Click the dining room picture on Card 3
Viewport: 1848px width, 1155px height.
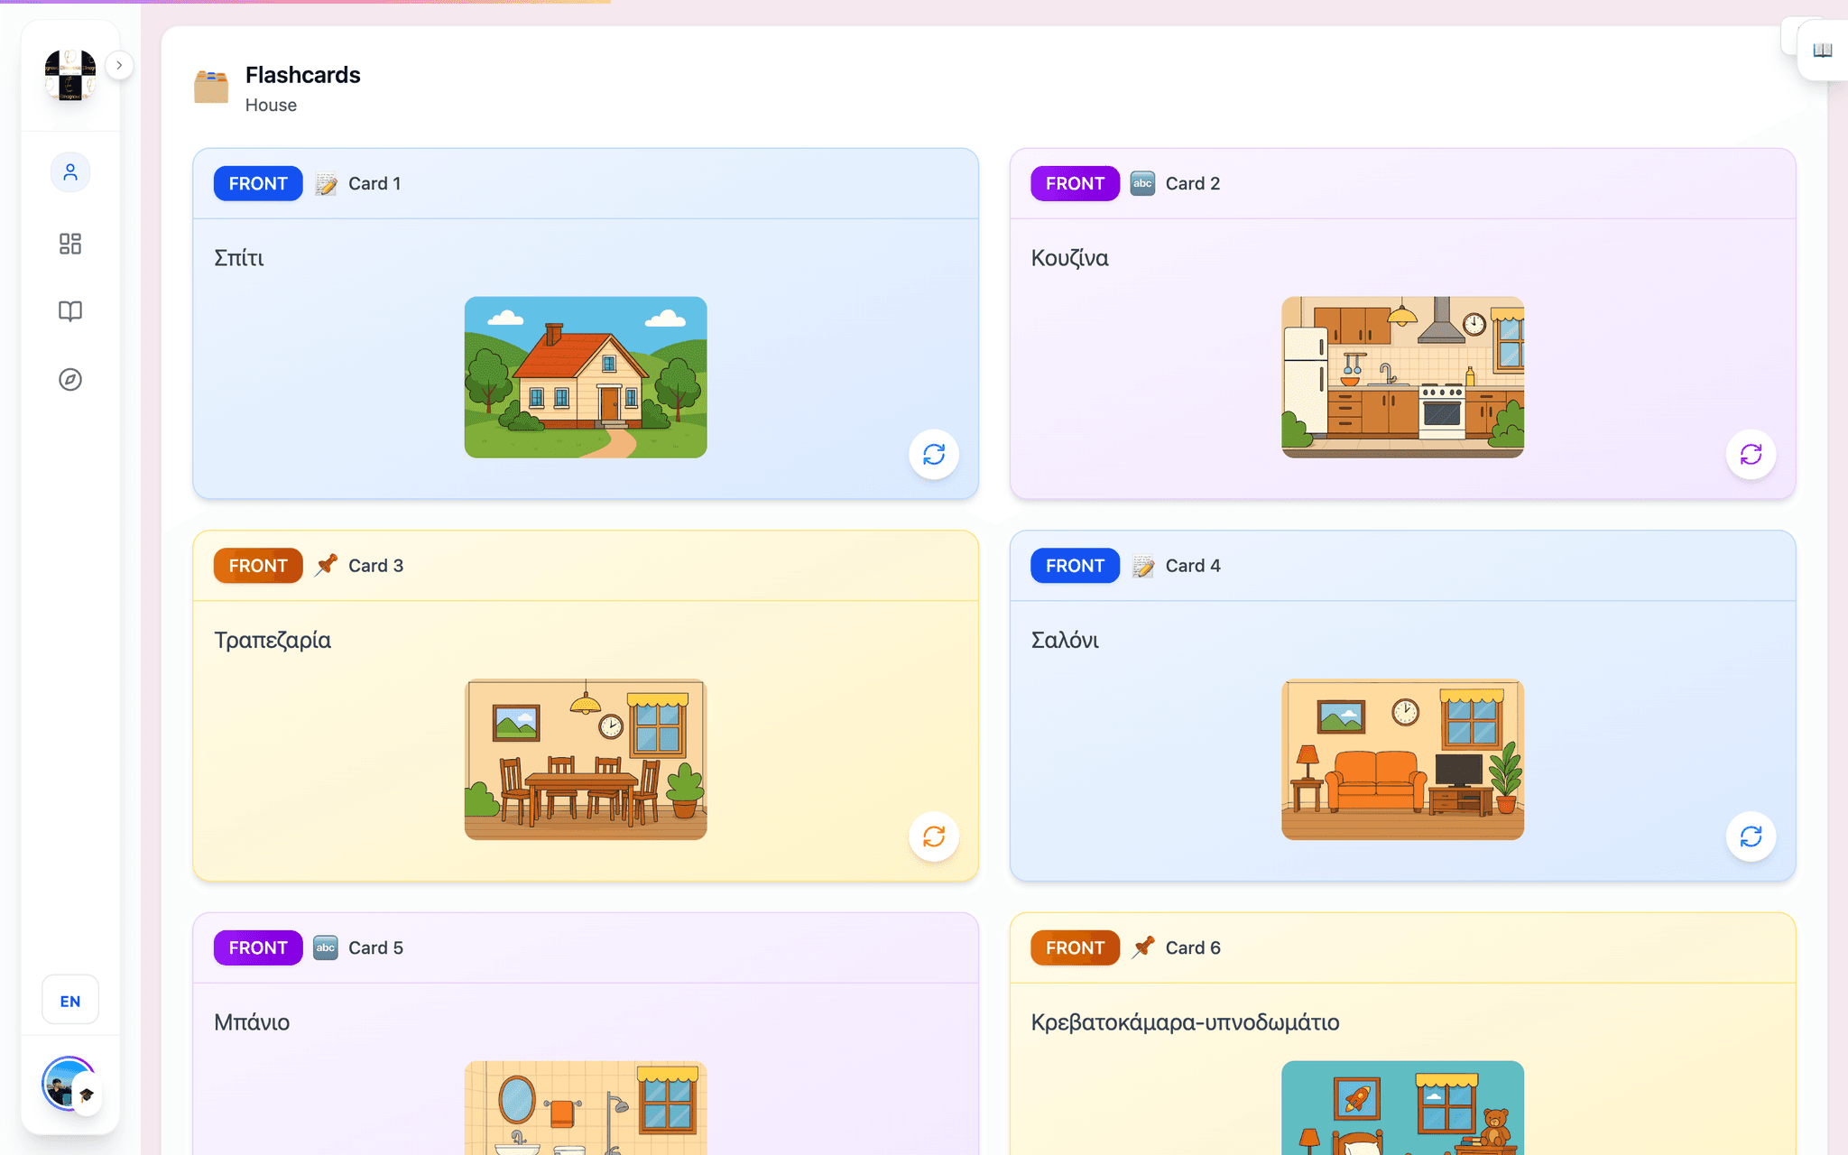tap(586, 760)
